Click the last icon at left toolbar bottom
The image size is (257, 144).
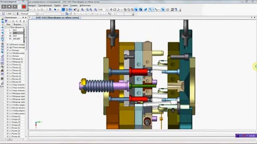tap(2, 84)
